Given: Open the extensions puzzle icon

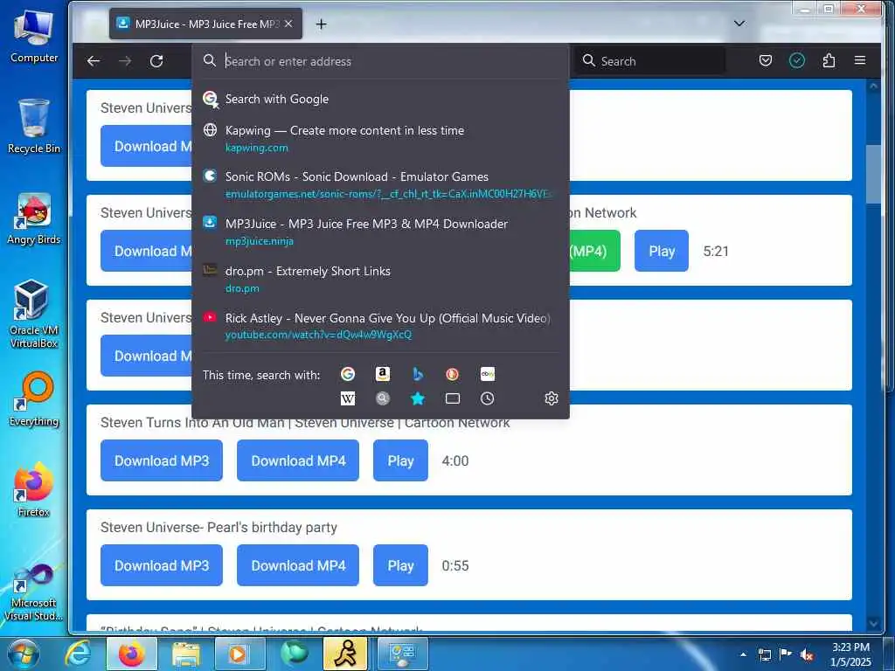Looking at the screenshot, I should point(829,60).
